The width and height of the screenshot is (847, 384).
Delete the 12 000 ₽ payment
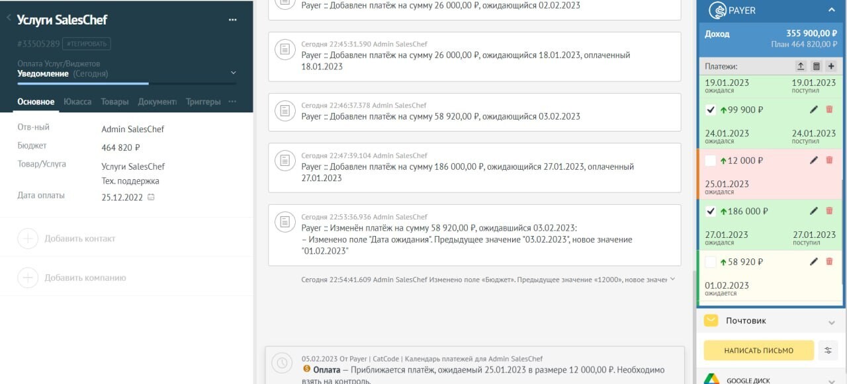(x=830, y=160)
